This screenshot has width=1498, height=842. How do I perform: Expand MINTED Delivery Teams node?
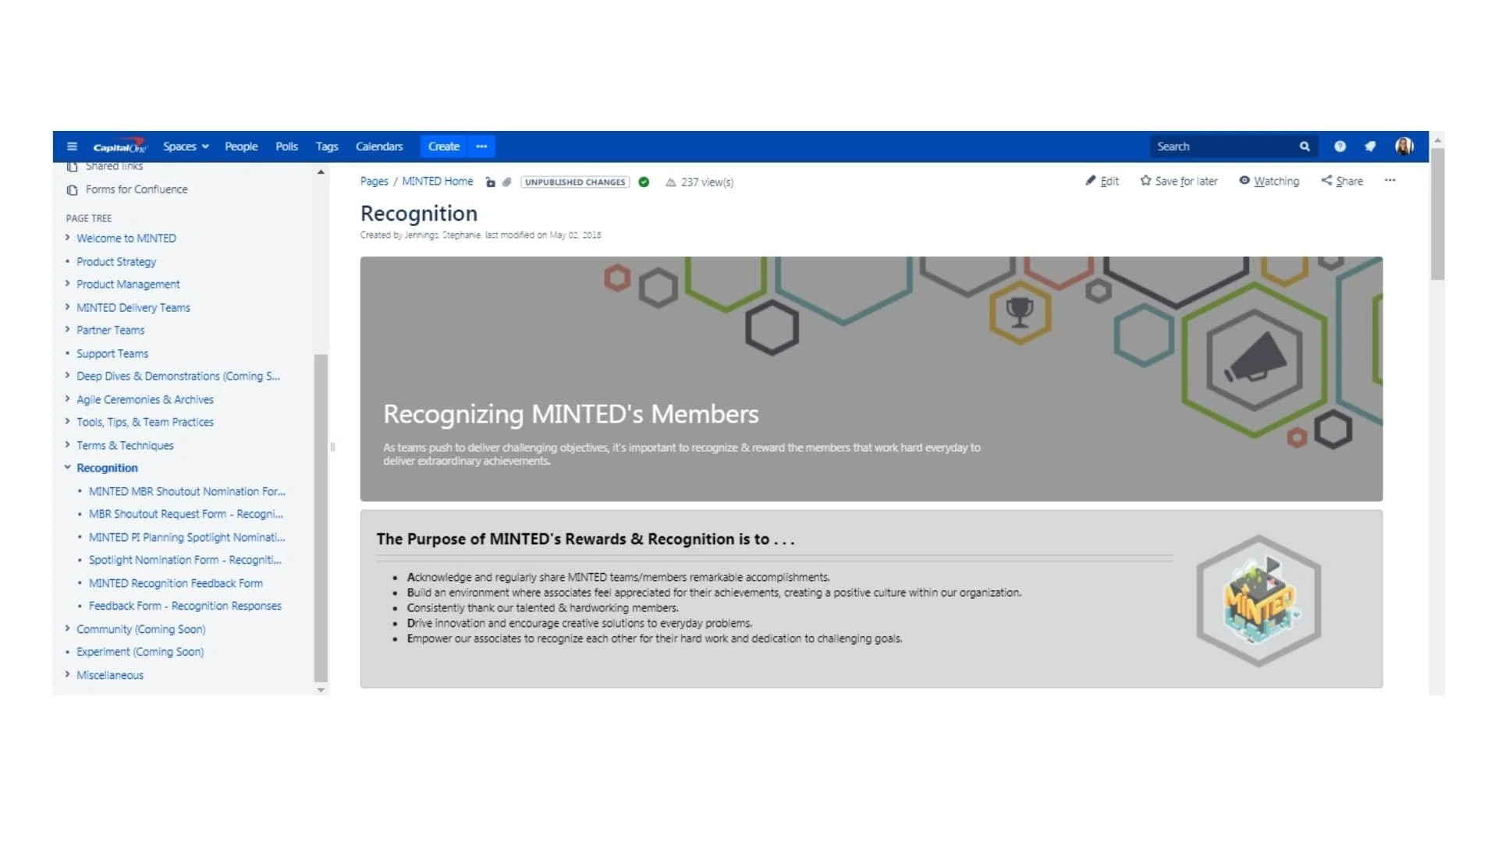click(x=67, y=307)
